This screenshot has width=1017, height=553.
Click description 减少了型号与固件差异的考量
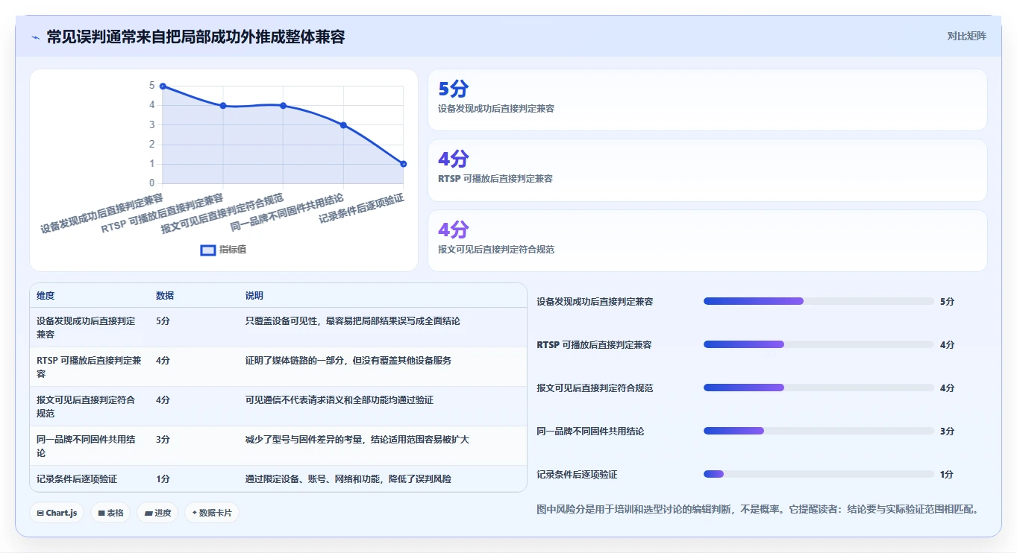pyautogui.click(x=357, y=440)
